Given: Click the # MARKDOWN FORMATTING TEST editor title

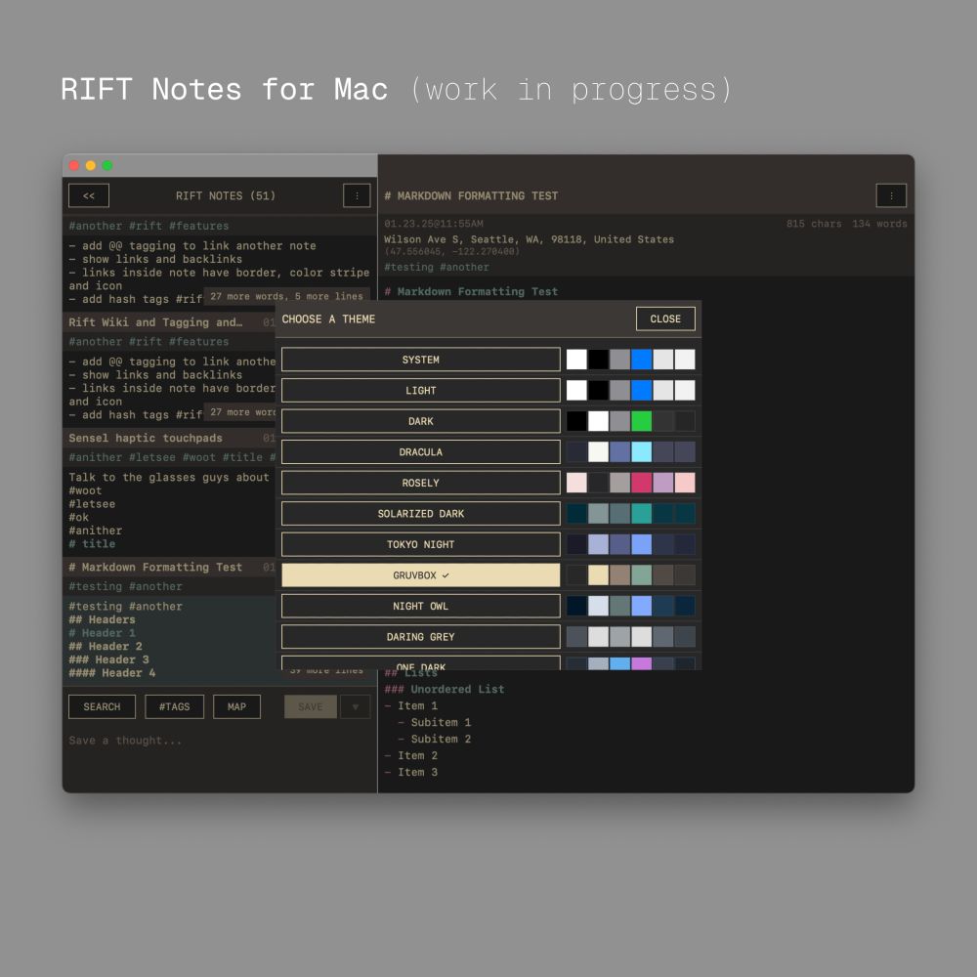Looking at the screenshot, I should [x=471, y=195].
